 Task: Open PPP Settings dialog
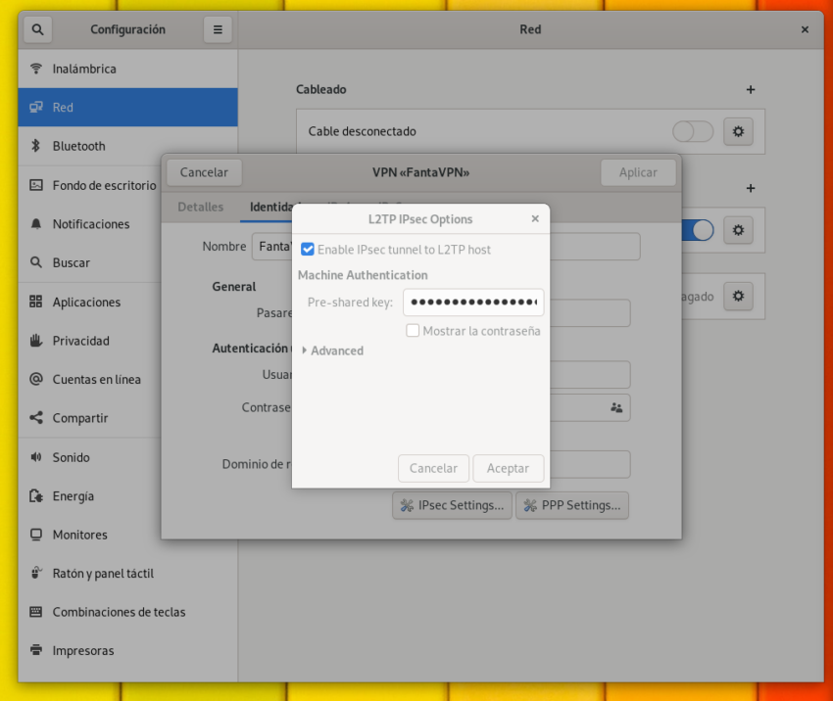pyautogui.click(x=572, y=505)
